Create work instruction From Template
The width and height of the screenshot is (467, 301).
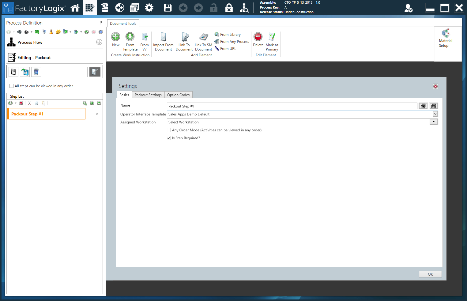130,37
